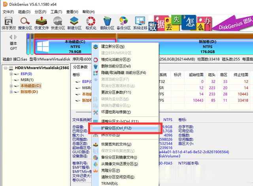Image resolution: width=253 pixels, height=186 pixels.
Task: Choose 清除分区空闲空间(E) entry
Action: (125, 177)
